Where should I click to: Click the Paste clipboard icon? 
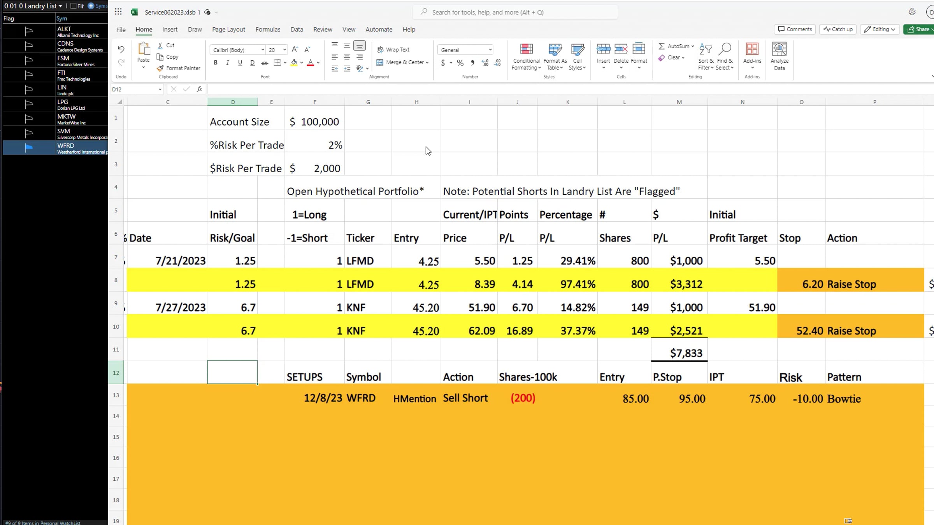point(144,49)
